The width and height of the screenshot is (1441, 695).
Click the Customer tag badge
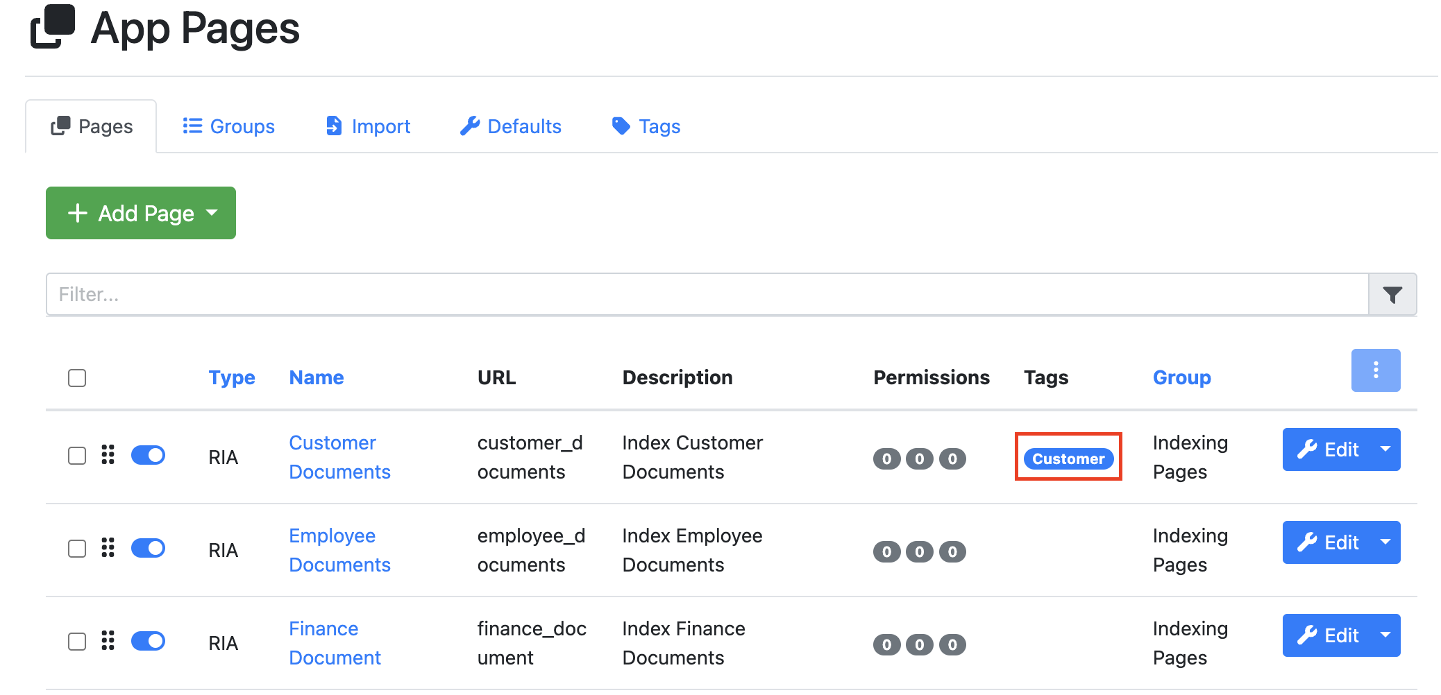pos(1068,458)
